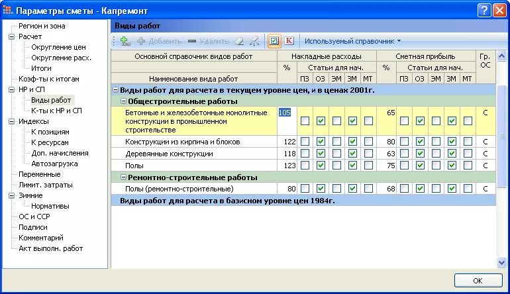Open К-ты к НР и СП
The image size is (510, 294).
click(x=56, y=111)
